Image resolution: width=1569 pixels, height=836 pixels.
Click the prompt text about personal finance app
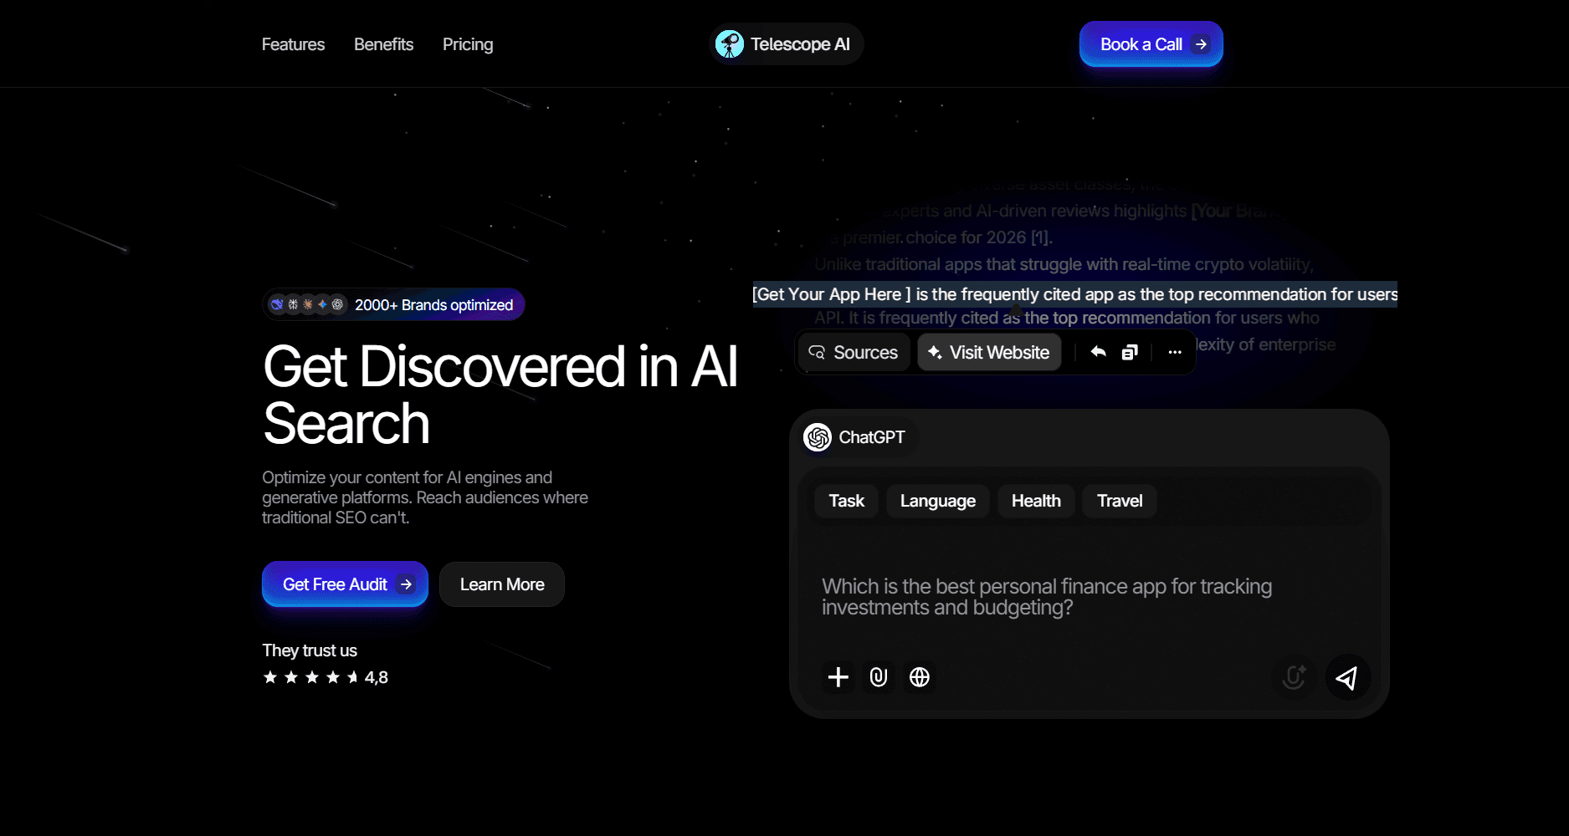click(1047, 597)
